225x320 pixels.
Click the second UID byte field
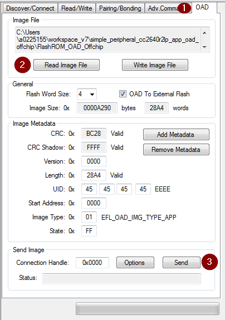coord(107,189)
